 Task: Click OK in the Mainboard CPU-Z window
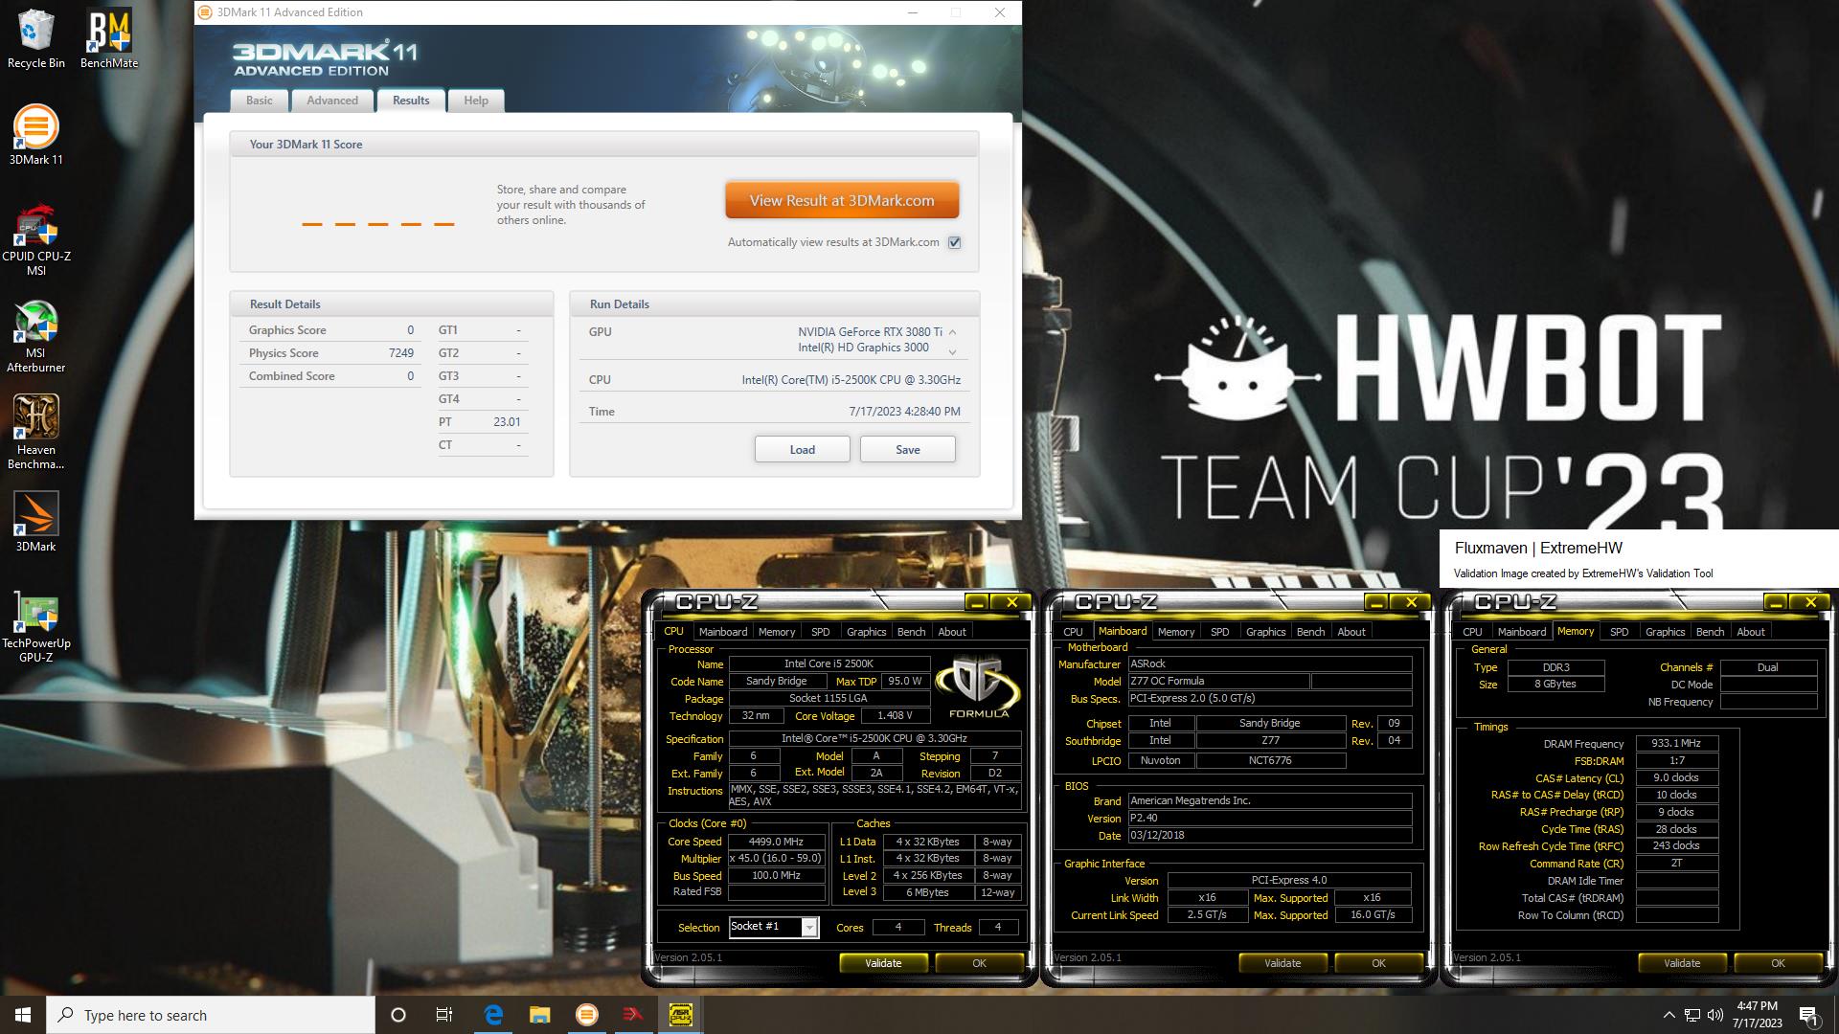click(1378, 963)
